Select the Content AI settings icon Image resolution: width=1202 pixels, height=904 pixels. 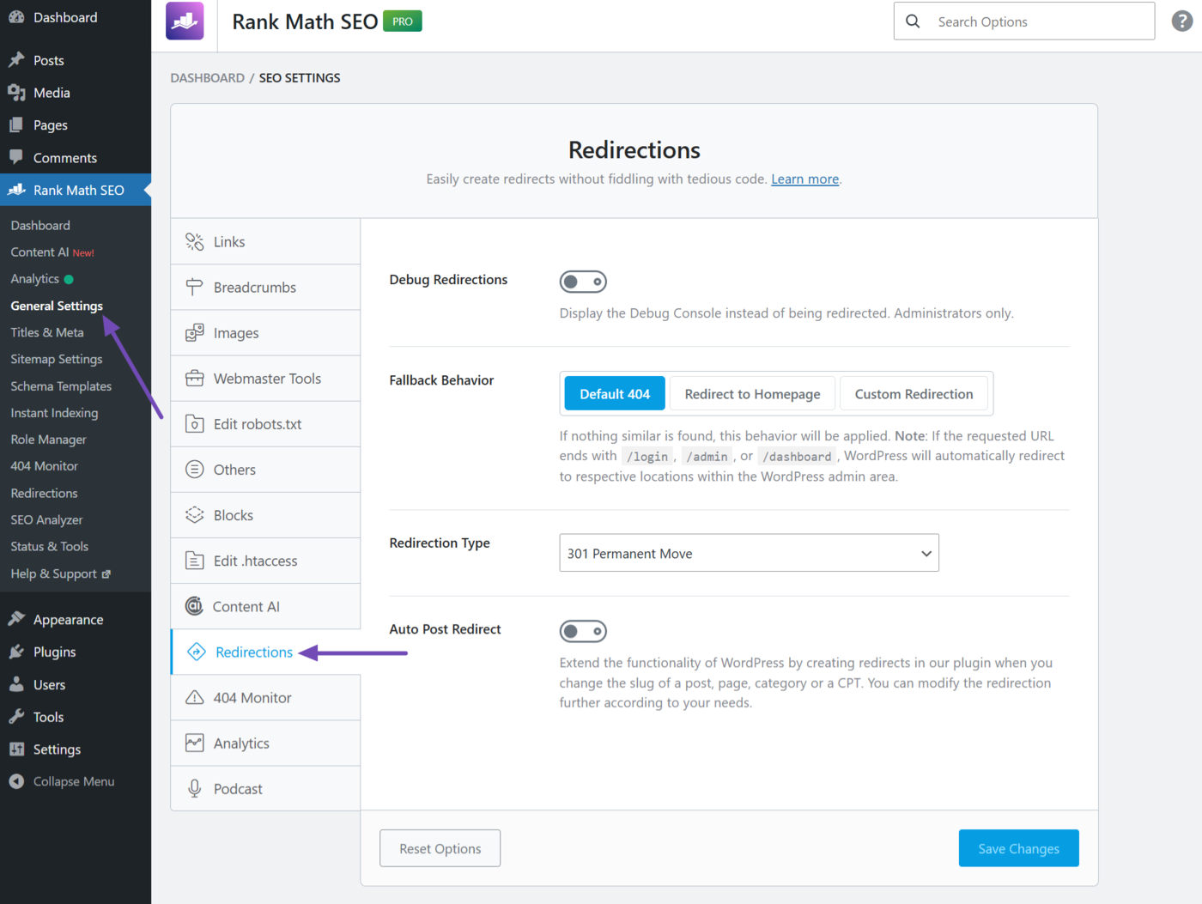pyautogui.click(x=195, y=606)
